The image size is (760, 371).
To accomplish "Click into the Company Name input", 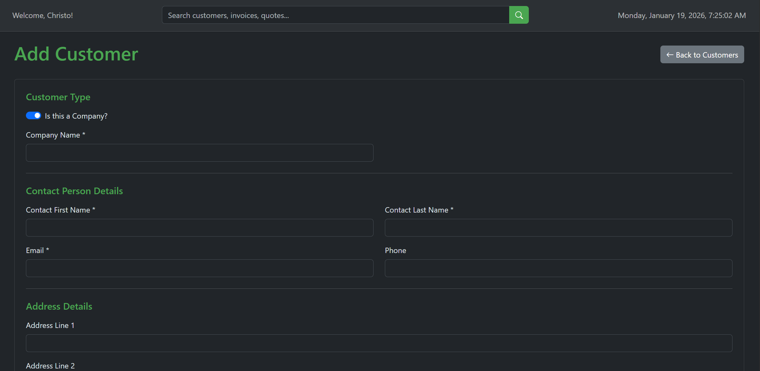I will point(200,153).
